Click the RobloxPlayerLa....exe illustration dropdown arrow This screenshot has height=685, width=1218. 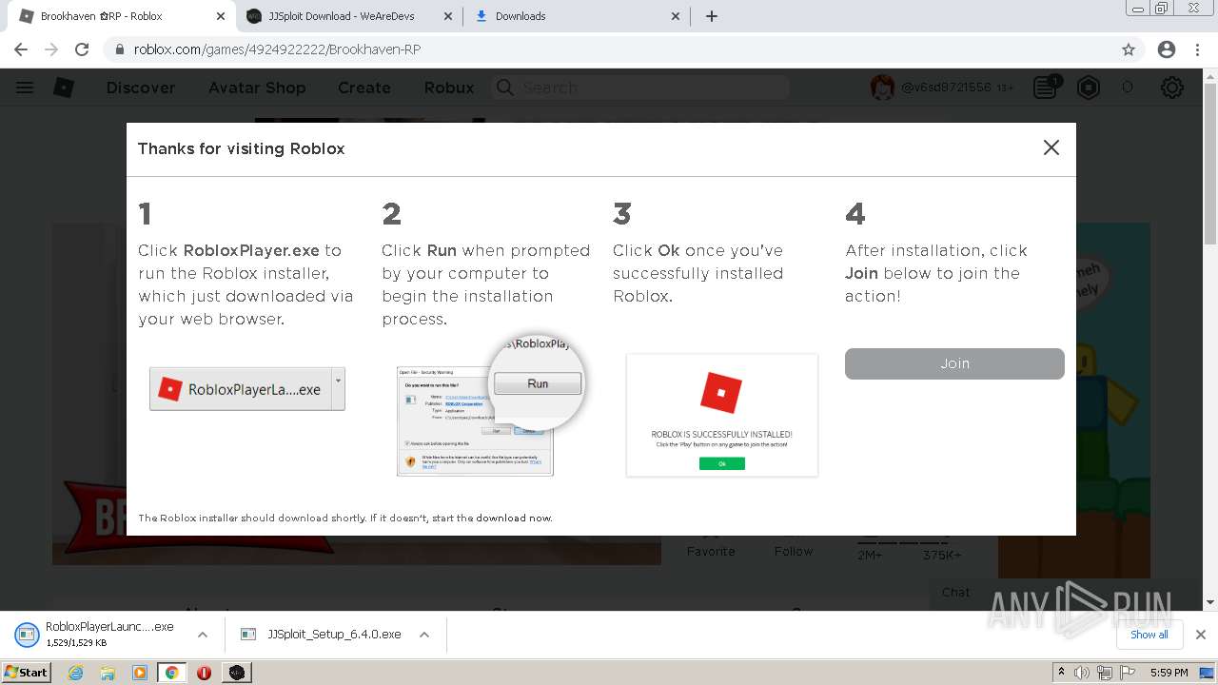(338, 389)
